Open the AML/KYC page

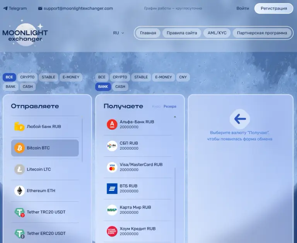tap(217, 33)
